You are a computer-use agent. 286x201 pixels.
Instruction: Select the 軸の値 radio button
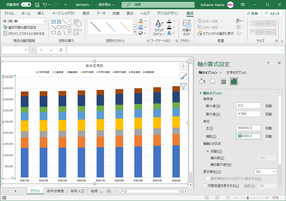coord(208,158)
